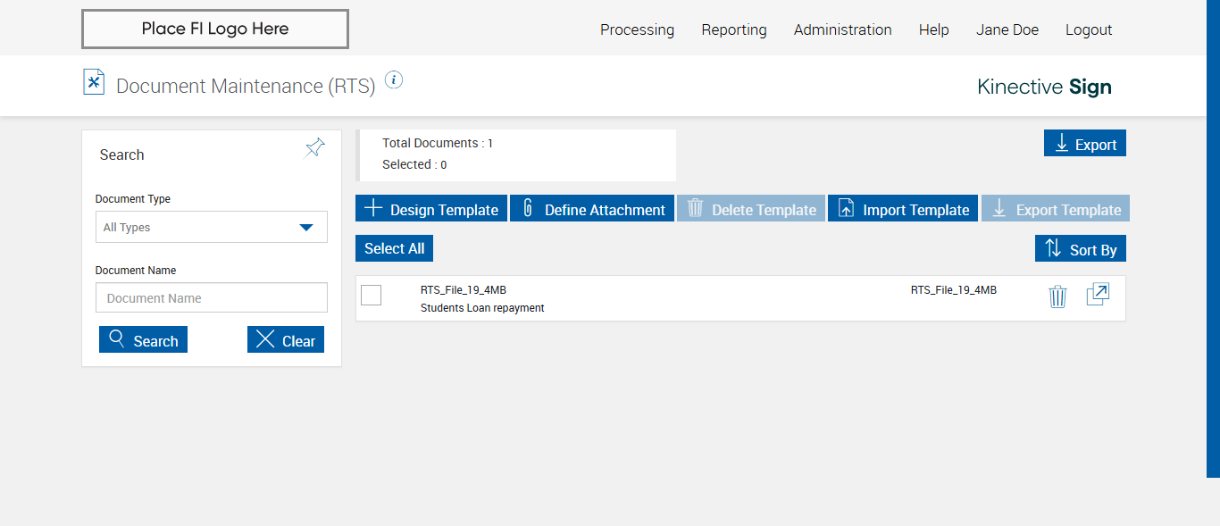The height and width of the screenshot is (526, 1220).
Task: Click the pin icon in Search panel
Action: pos(315,147)
